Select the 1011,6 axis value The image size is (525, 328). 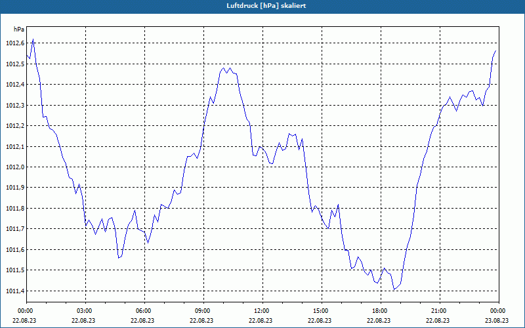[15, 250]
